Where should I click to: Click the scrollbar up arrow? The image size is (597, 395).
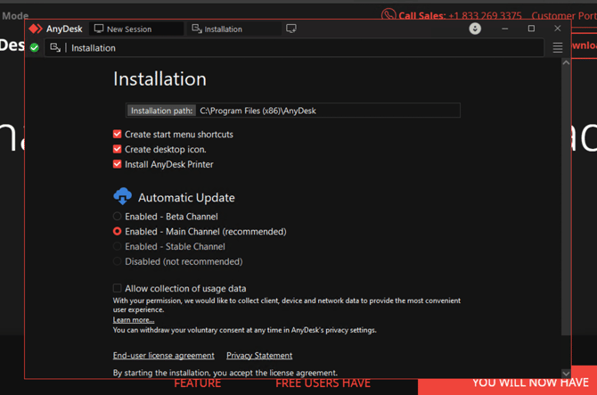566,62
